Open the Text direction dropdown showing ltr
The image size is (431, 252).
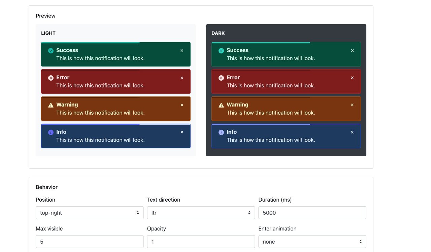(201, 213)
